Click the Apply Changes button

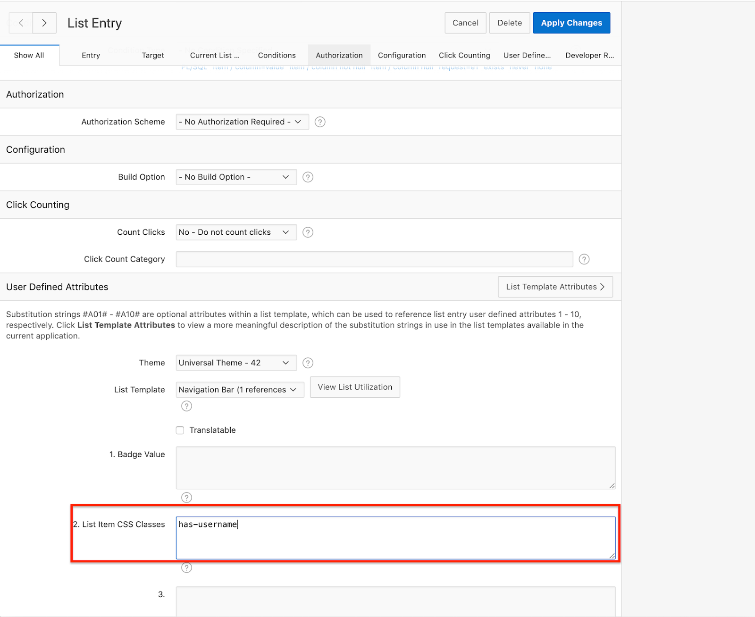pos(571,23)
